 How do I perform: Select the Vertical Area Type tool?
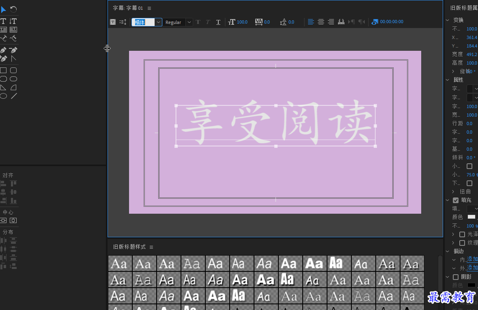pos(13,30)
